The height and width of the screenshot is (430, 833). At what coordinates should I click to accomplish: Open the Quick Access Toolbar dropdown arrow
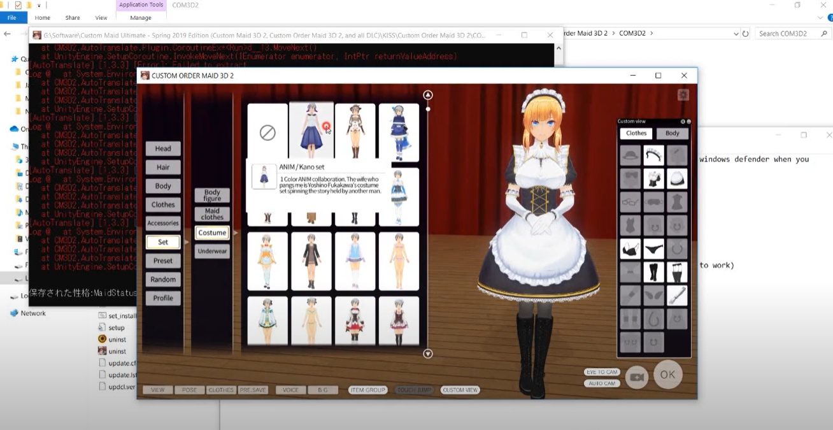pos(39,5)
